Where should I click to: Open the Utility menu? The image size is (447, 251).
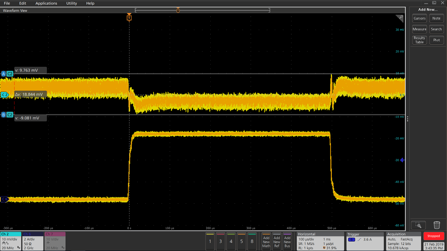pyautogui.click(x=72, y=3)
